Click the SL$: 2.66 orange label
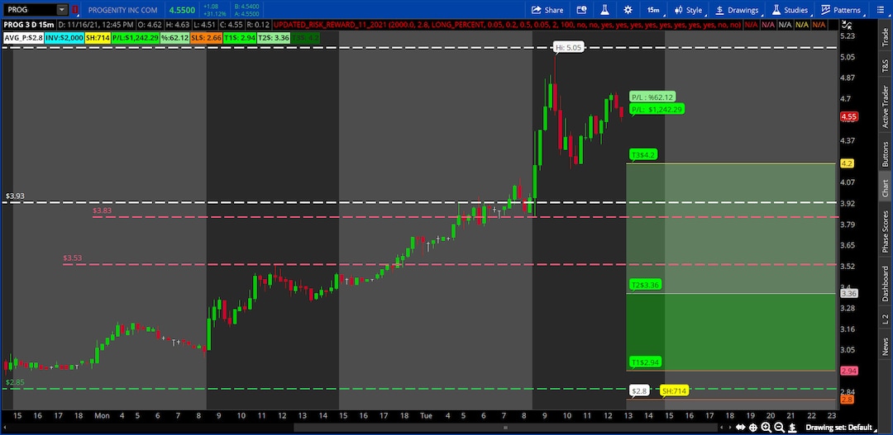This screenshot has width=893, height=435. click(x=208, y=37)
